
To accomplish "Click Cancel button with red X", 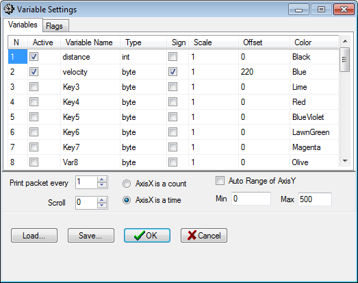I will [204, 235].
